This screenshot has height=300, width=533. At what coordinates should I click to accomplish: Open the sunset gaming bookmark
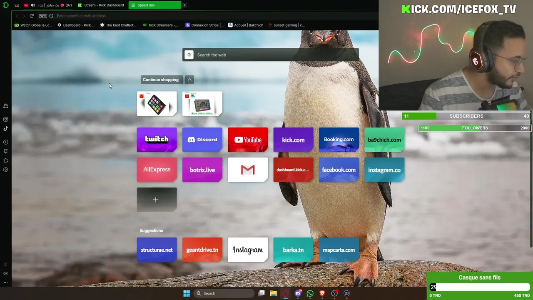pos(286,25)
